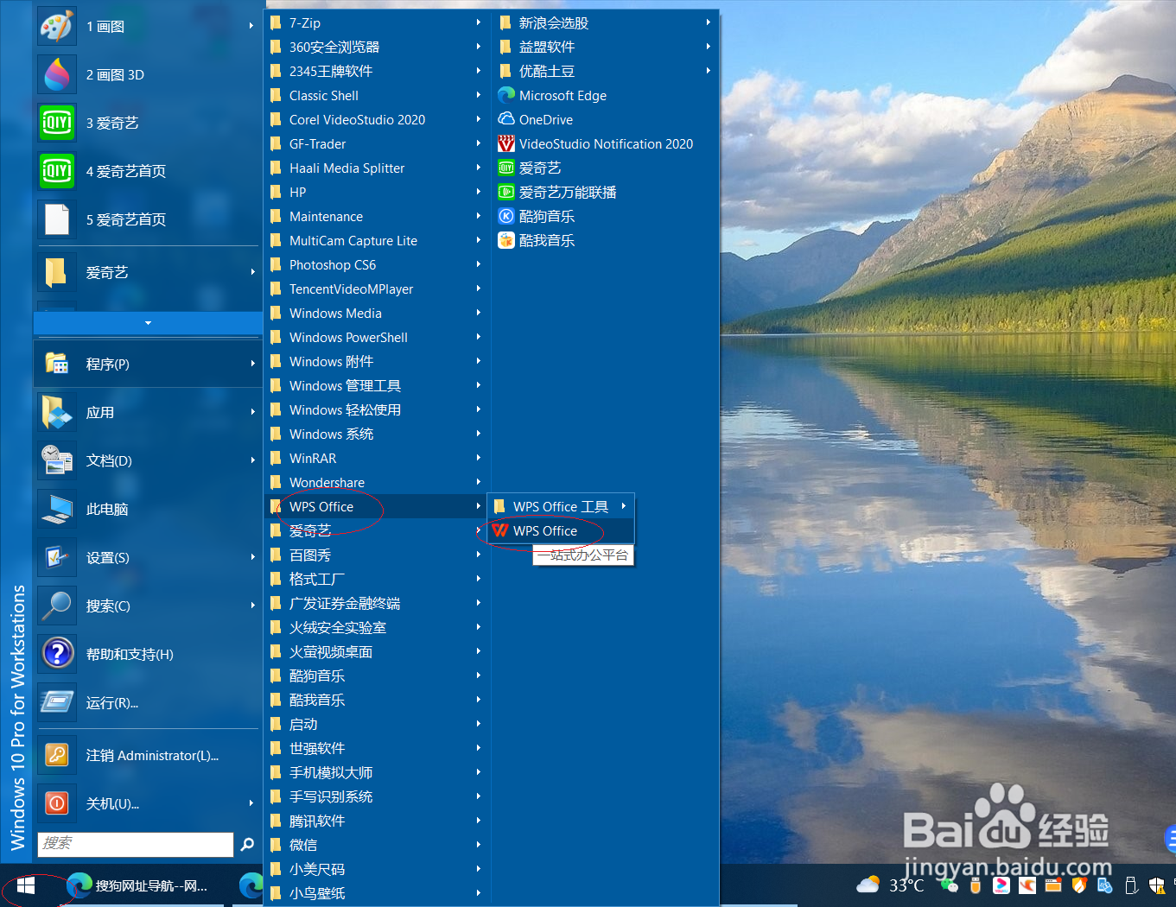Expand the 7-Zip folder submenu
Image resolution: width=1176 pixels, height=907 pixels.
[378, 22]
